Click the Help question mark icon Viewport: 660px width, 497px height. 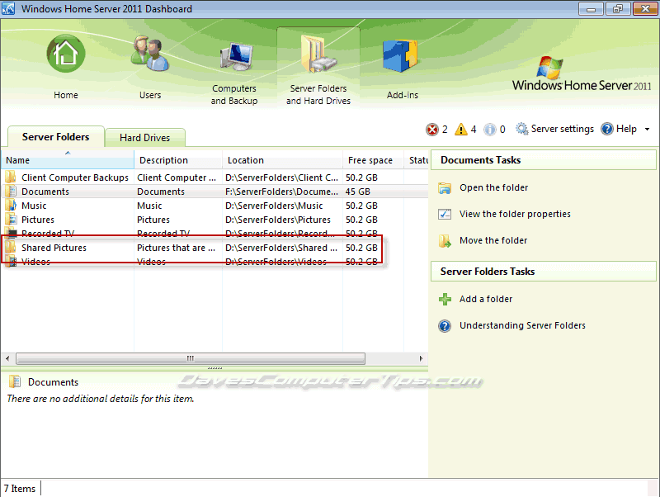click(607, 129)
